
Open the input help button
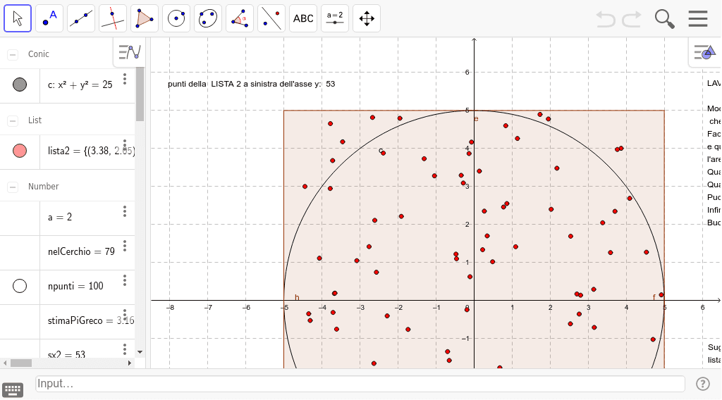pos(703,384)
